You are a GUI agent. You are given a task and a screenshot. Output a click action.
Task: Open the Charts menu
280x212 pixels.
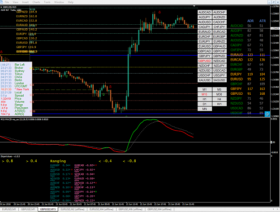(x=36, y=2)
